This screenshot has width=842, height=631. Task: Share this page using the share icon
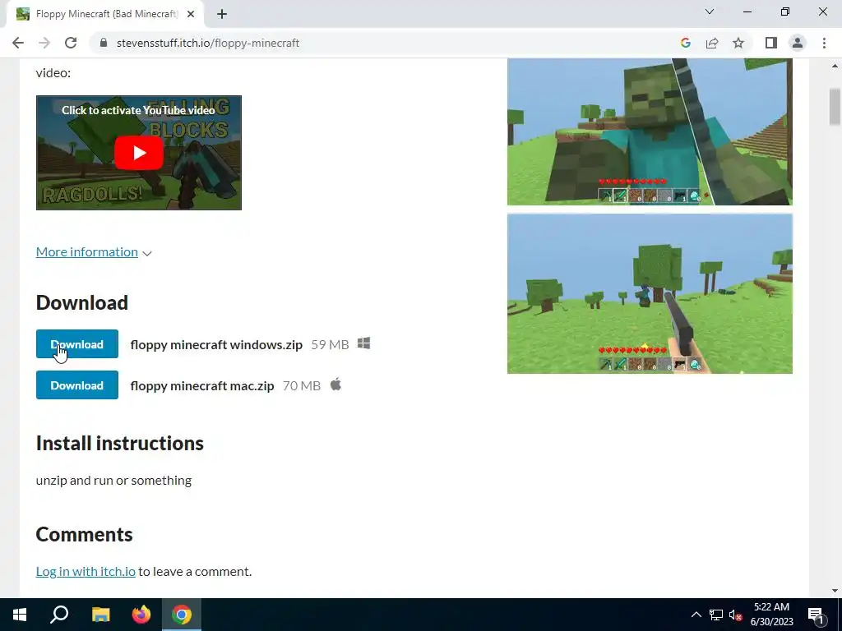click(x=712, y=43)
